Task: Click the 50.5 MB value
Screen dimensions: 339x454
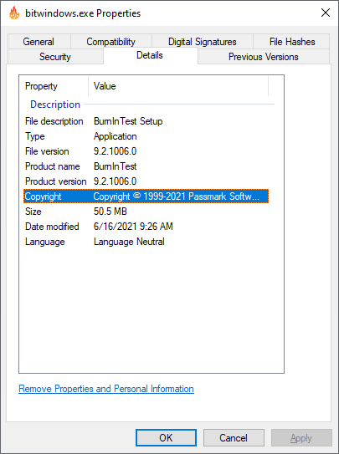Action: [x=110, y=212]
